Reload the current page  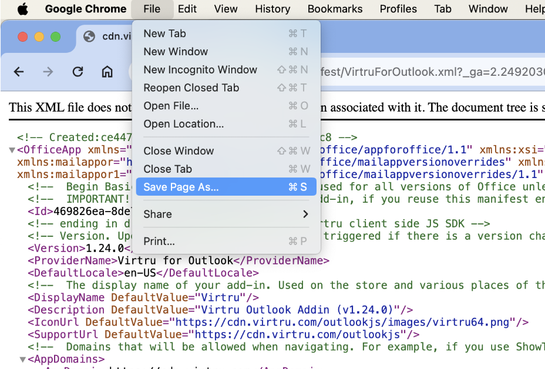[78, 72]
